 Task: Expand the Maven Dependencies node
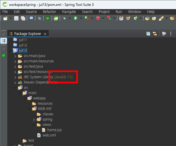click(15, 83)
